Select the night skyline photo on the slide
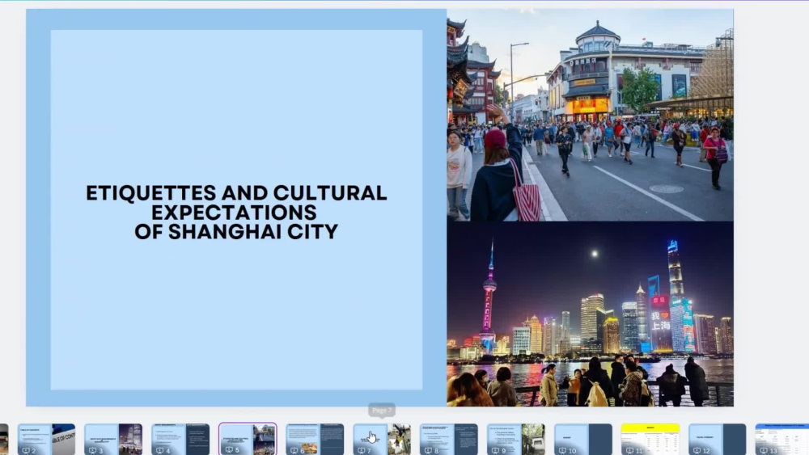This screenshot has width=809, height=455. [x=591, y=314]
